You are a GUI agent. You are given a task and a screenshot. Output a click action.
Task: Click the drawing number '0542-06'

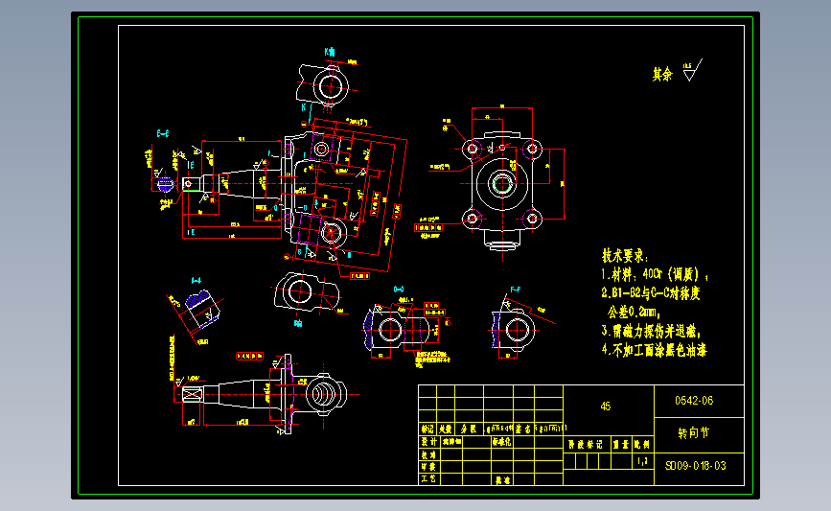694,401
